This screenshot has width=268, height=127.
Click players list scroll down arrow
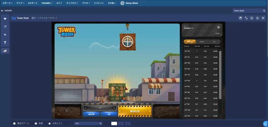220,116
